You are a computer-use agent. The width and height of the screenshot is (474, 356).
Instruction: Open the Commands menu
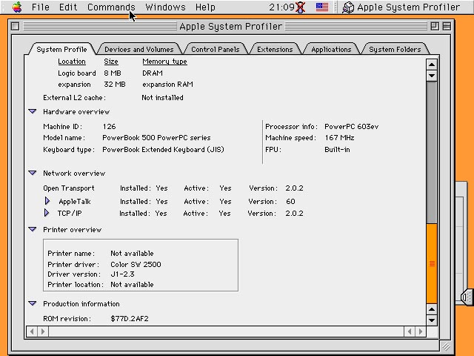click(x=111, y=7)
